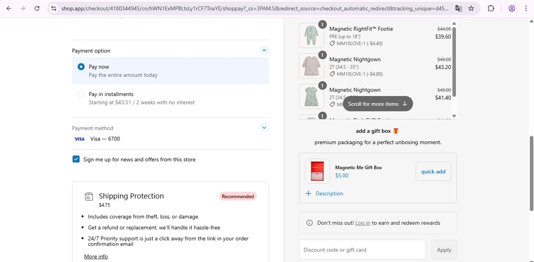
Task: Follow the Log in rewards link
Action: click(x=363, y=223)
